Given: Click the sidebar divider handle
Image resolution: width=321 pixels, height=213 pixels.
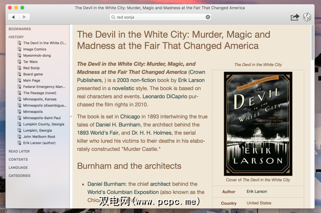Looking at the screenshot, I should point(71,117).
